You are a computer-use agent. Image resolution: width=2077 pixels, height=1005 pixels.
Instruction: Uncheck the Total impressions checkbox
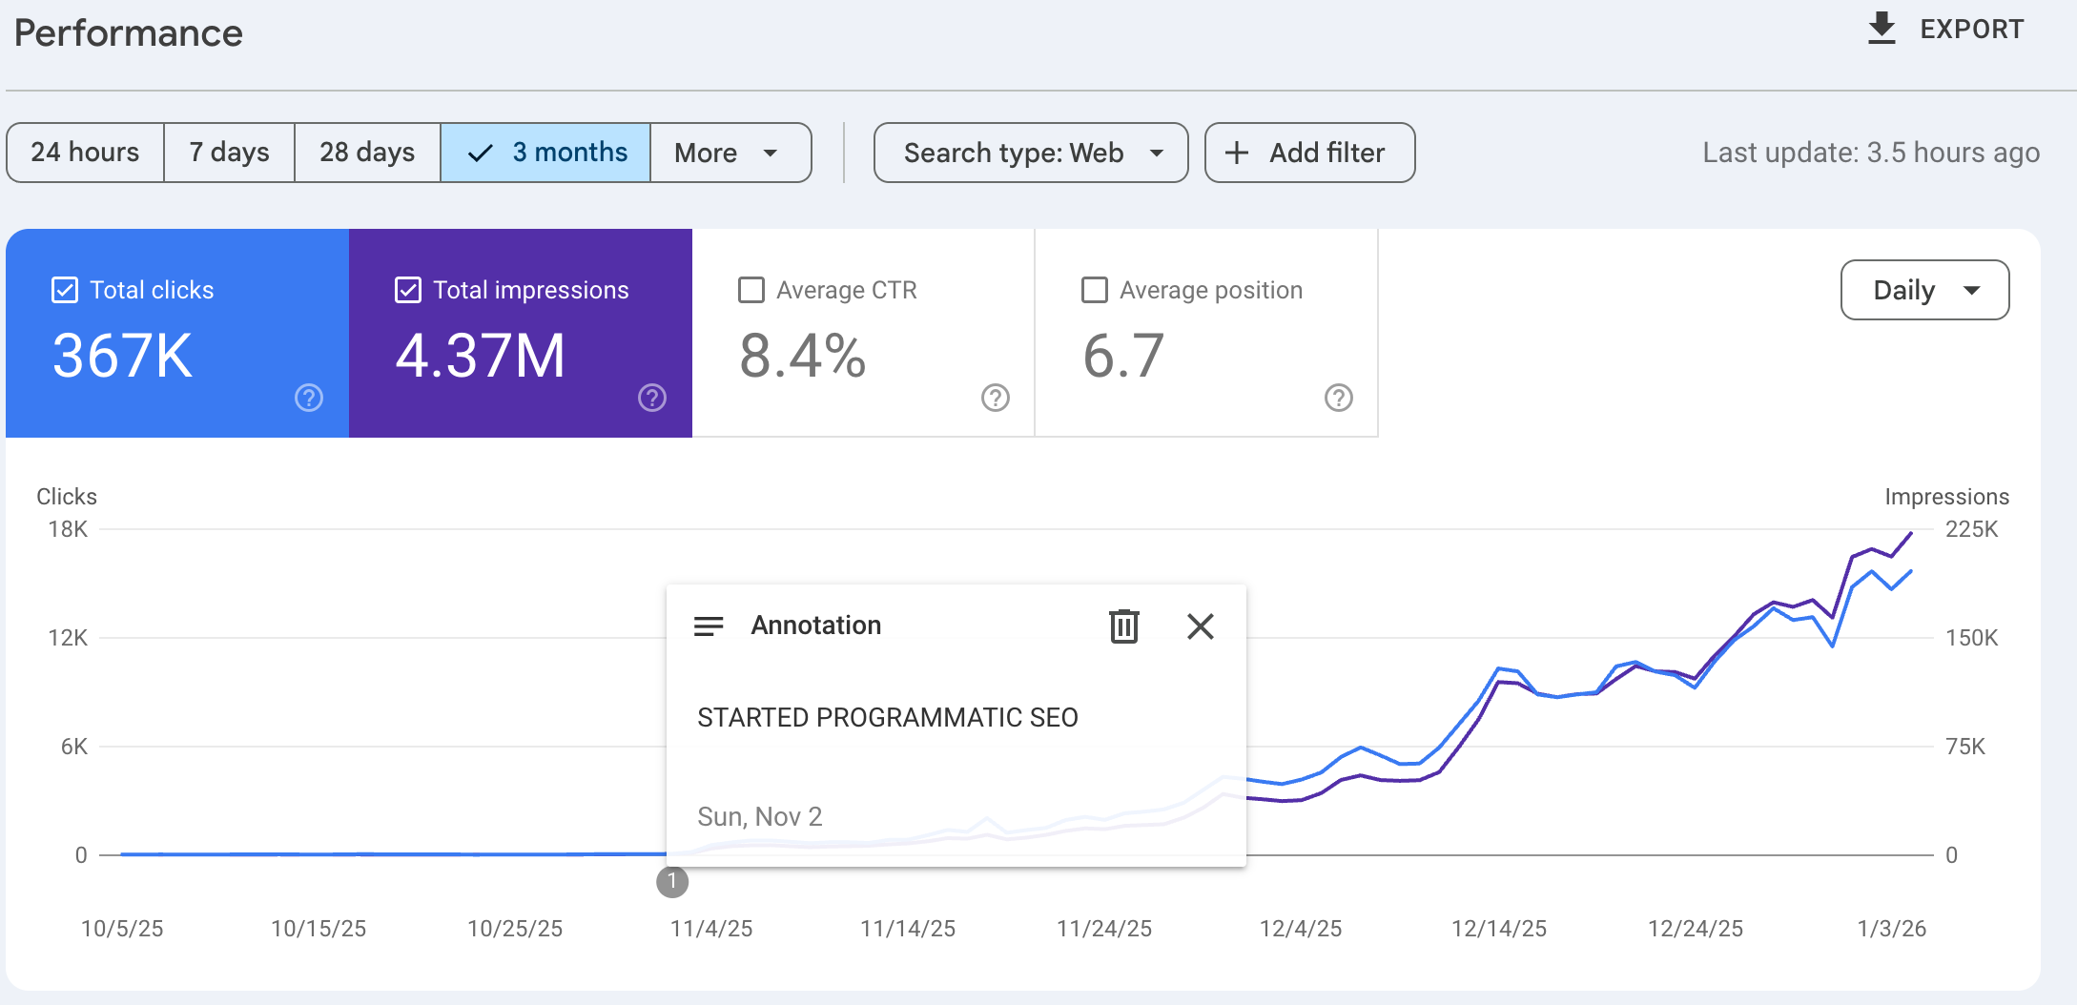pyautogui.click(x=408, y=290)
